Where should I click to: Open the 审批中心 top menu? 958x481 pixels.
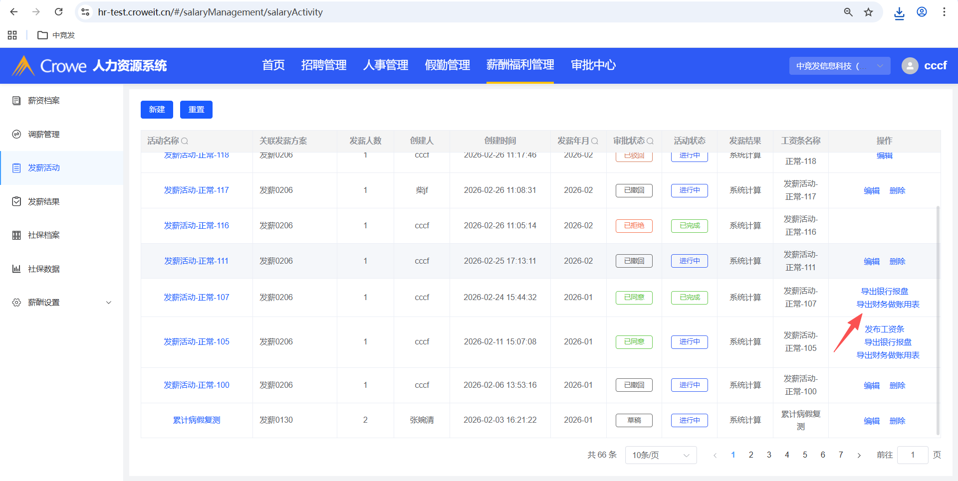(593, 65)
